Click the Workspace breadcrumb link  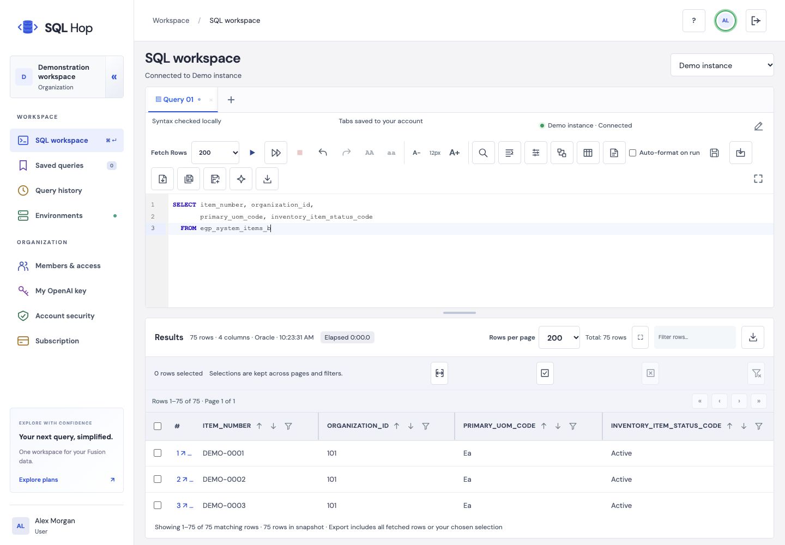tap(171, 21)
